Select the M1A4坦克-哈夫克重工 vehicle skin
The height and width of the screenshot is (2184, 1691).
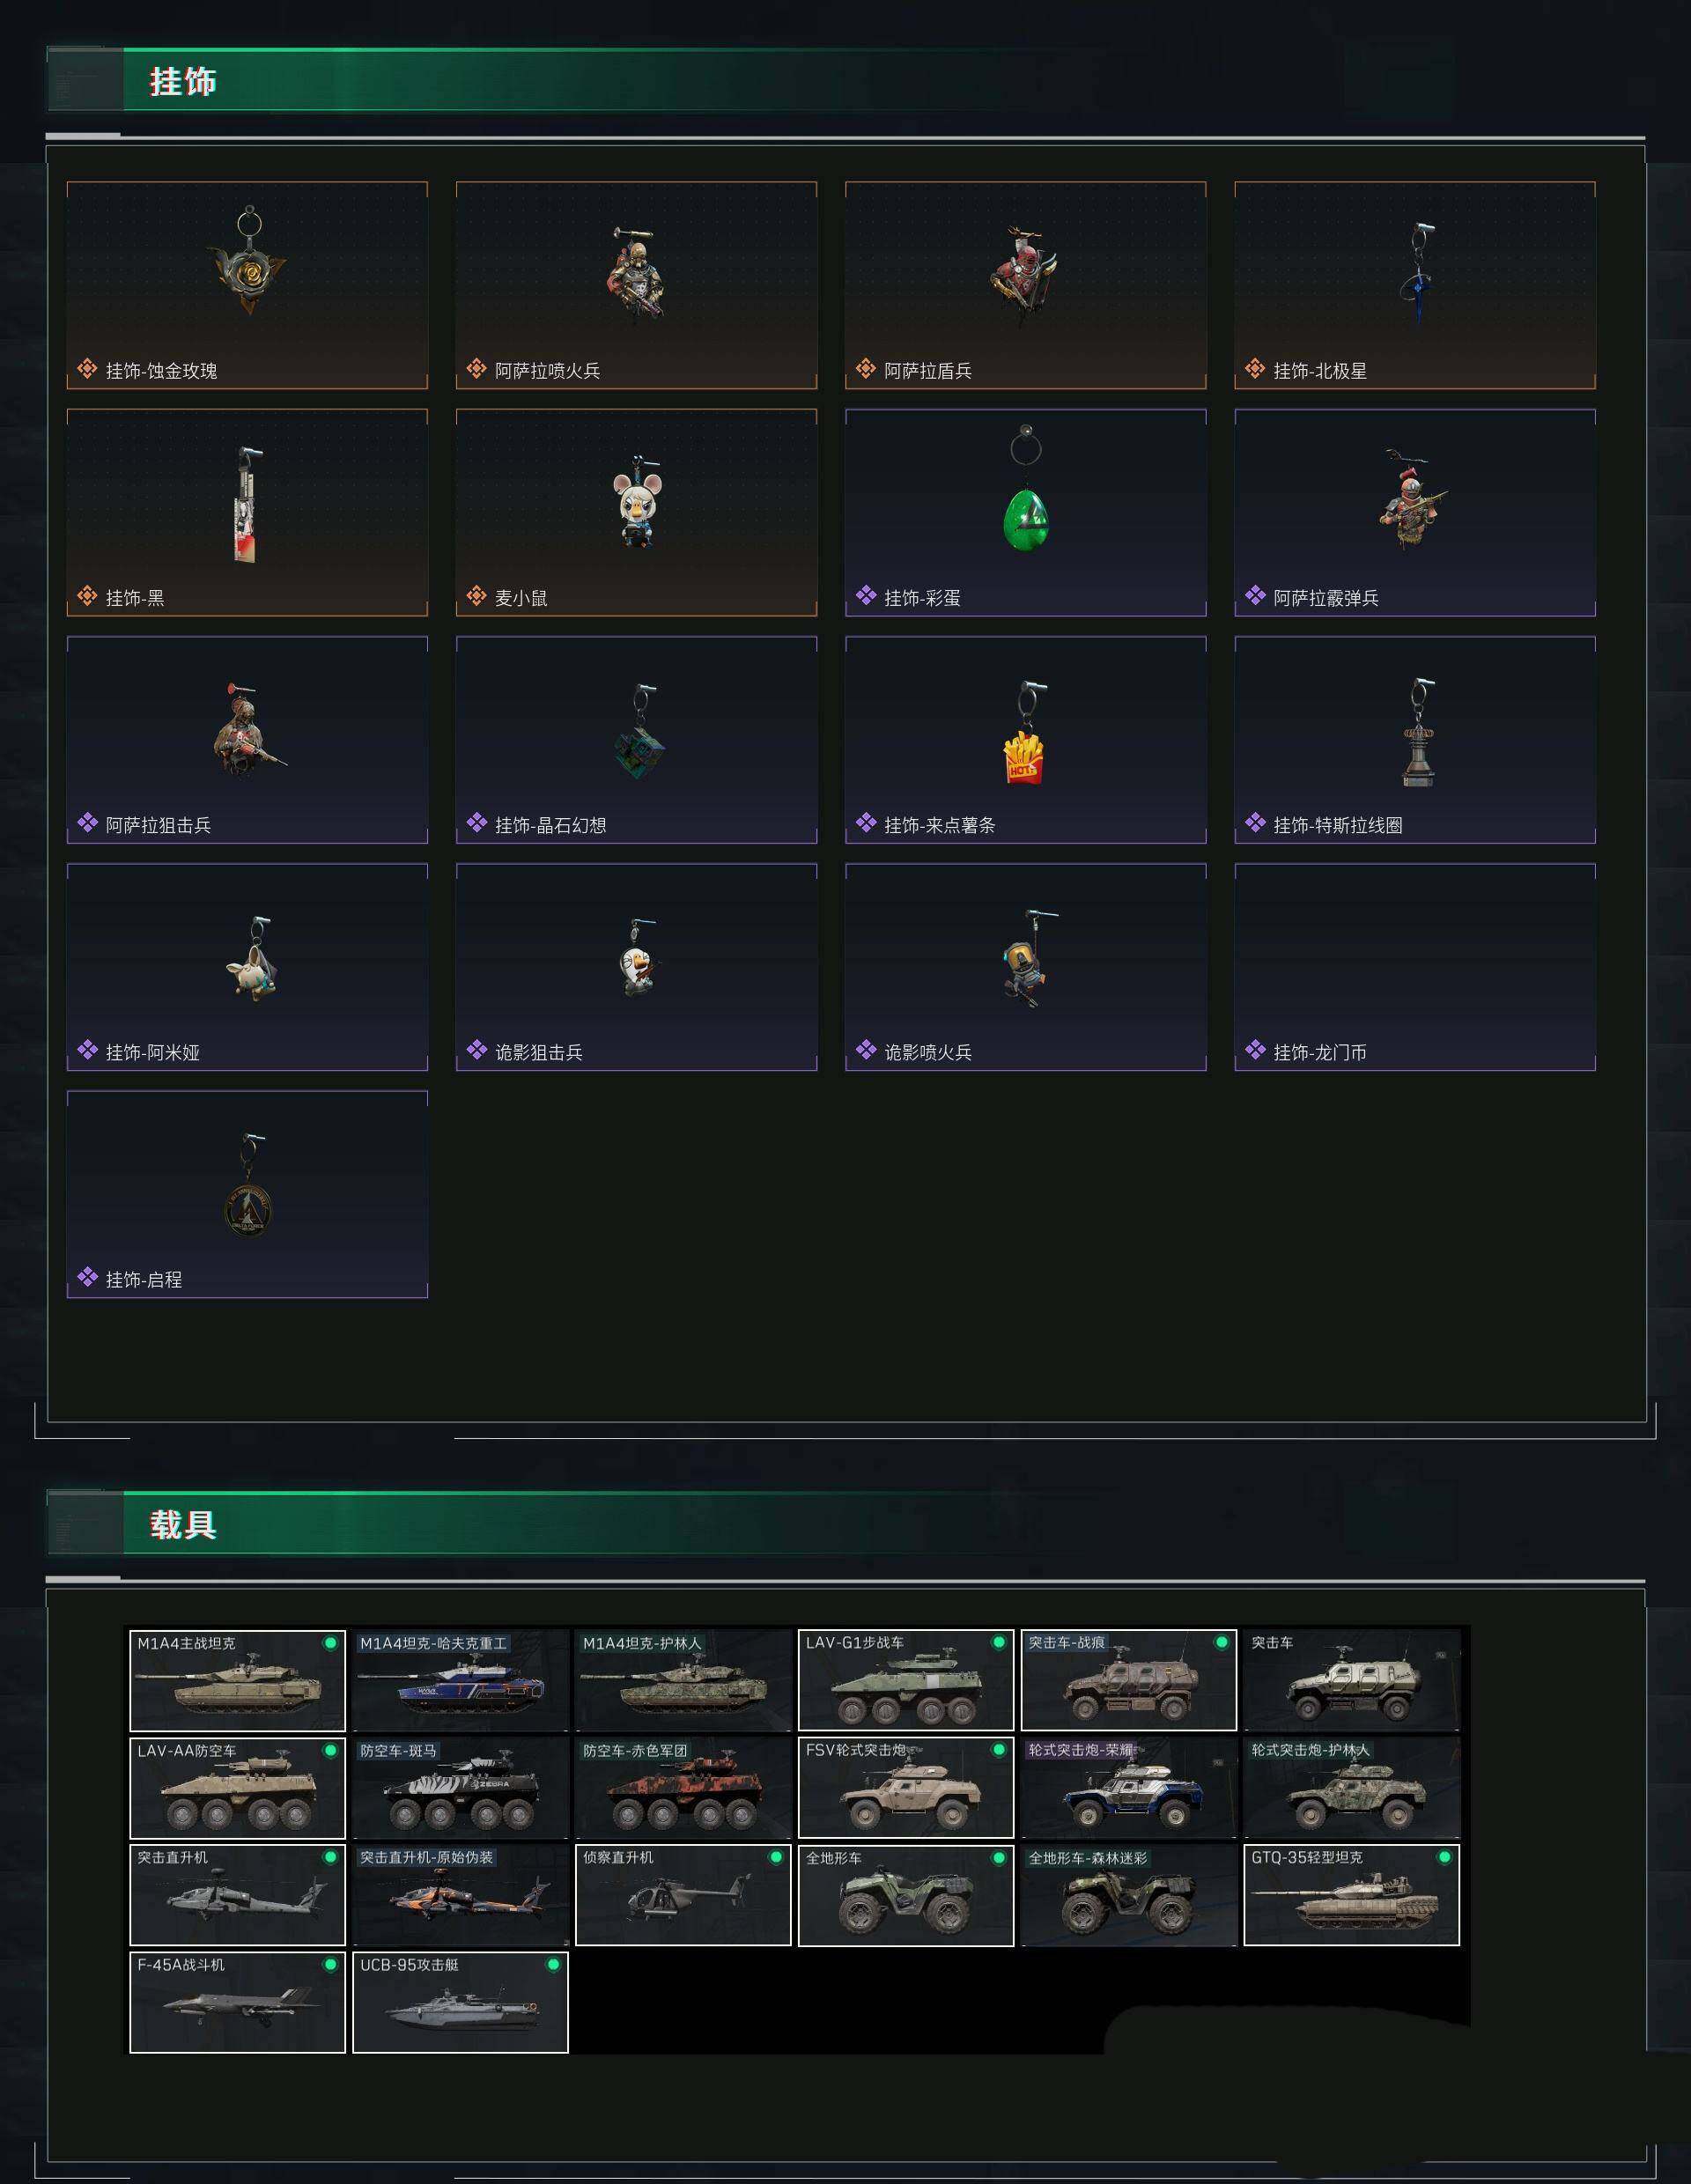click(x=460, y=1681)
